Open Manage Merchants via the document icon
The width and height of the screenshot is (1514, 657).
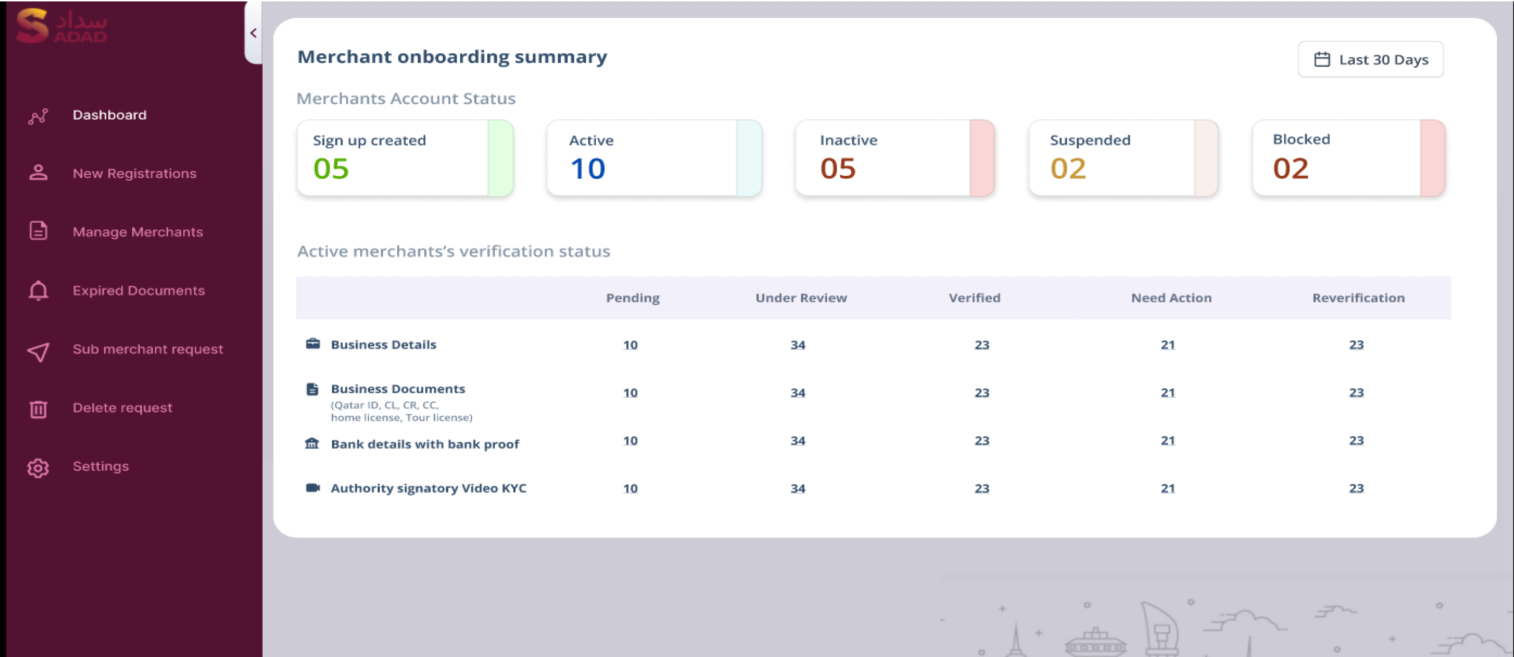pyautogui.click(x=37, y=231)
